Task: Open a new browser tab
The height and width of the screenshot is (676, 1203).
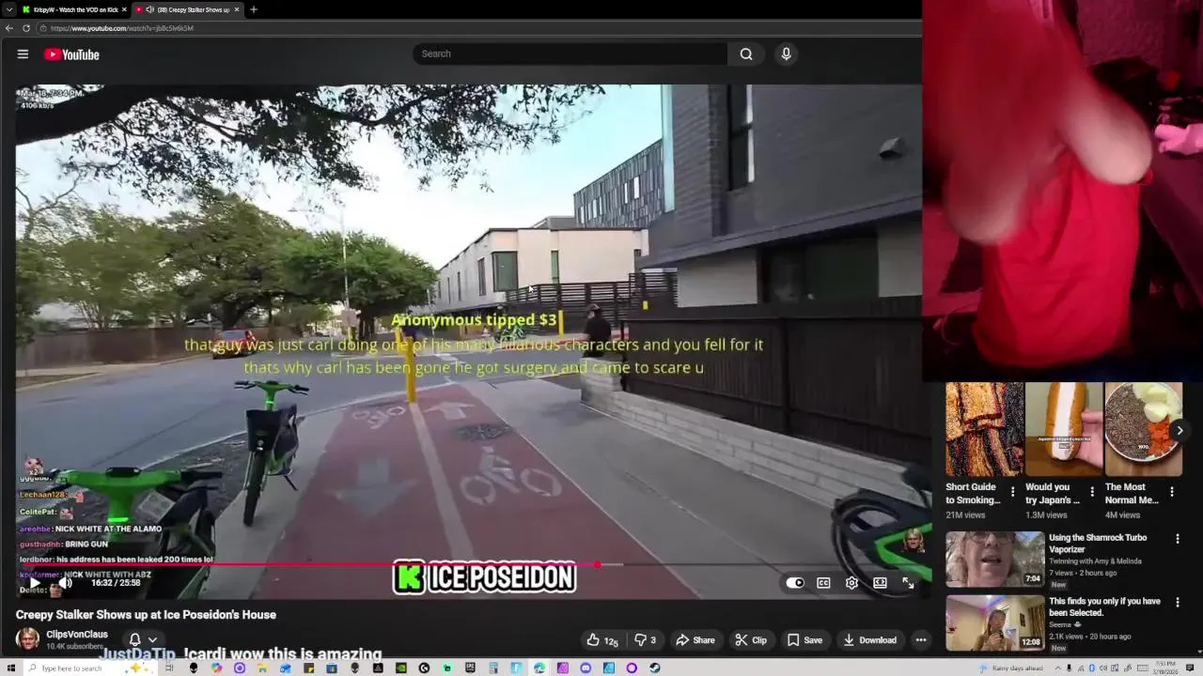Action: tap(254, 9)
